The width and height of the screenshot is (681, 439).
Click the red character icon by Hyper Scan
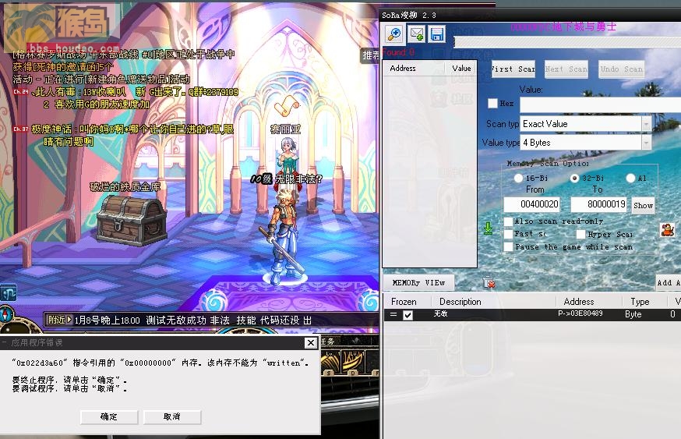[667, 230]
